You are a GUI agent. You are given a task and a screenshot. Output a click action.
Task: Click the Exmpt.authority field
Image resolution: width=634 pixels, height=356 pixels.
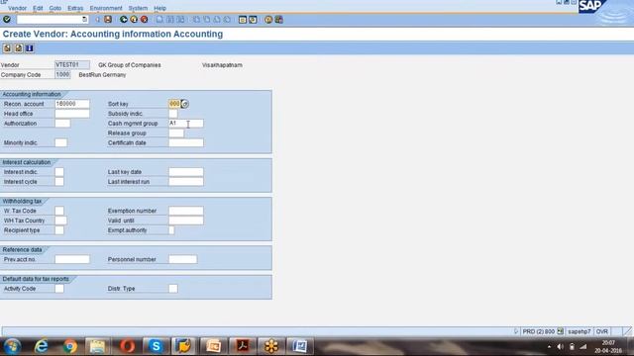[171, 230]
